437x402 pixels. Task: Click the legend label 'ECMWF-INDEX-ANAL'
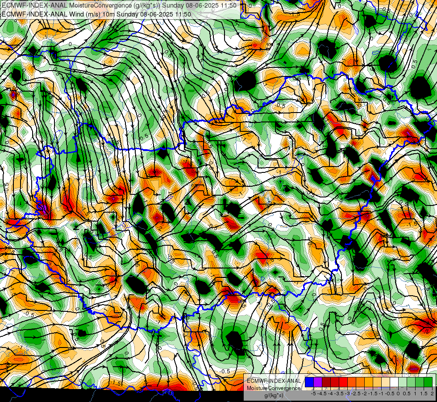274,381
